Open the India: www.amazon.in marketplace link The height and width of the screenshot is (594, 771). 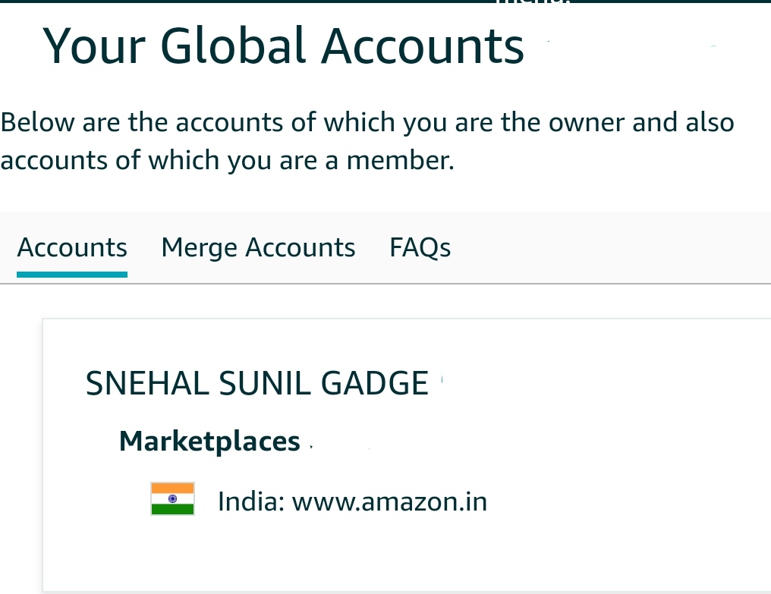coord(352,501)
